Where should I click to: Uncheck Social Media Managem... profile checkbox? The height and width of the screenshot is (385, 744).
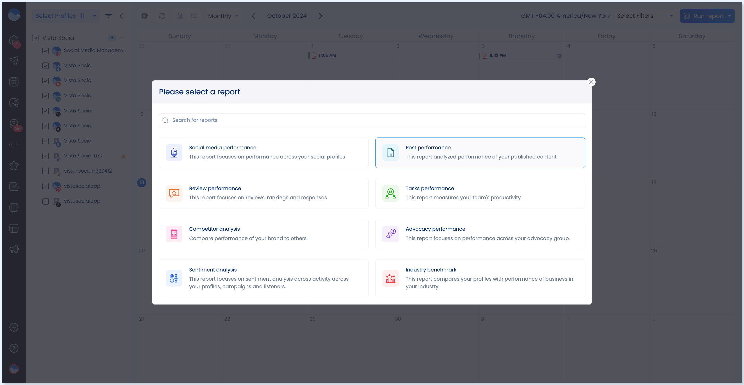point(45,50)
